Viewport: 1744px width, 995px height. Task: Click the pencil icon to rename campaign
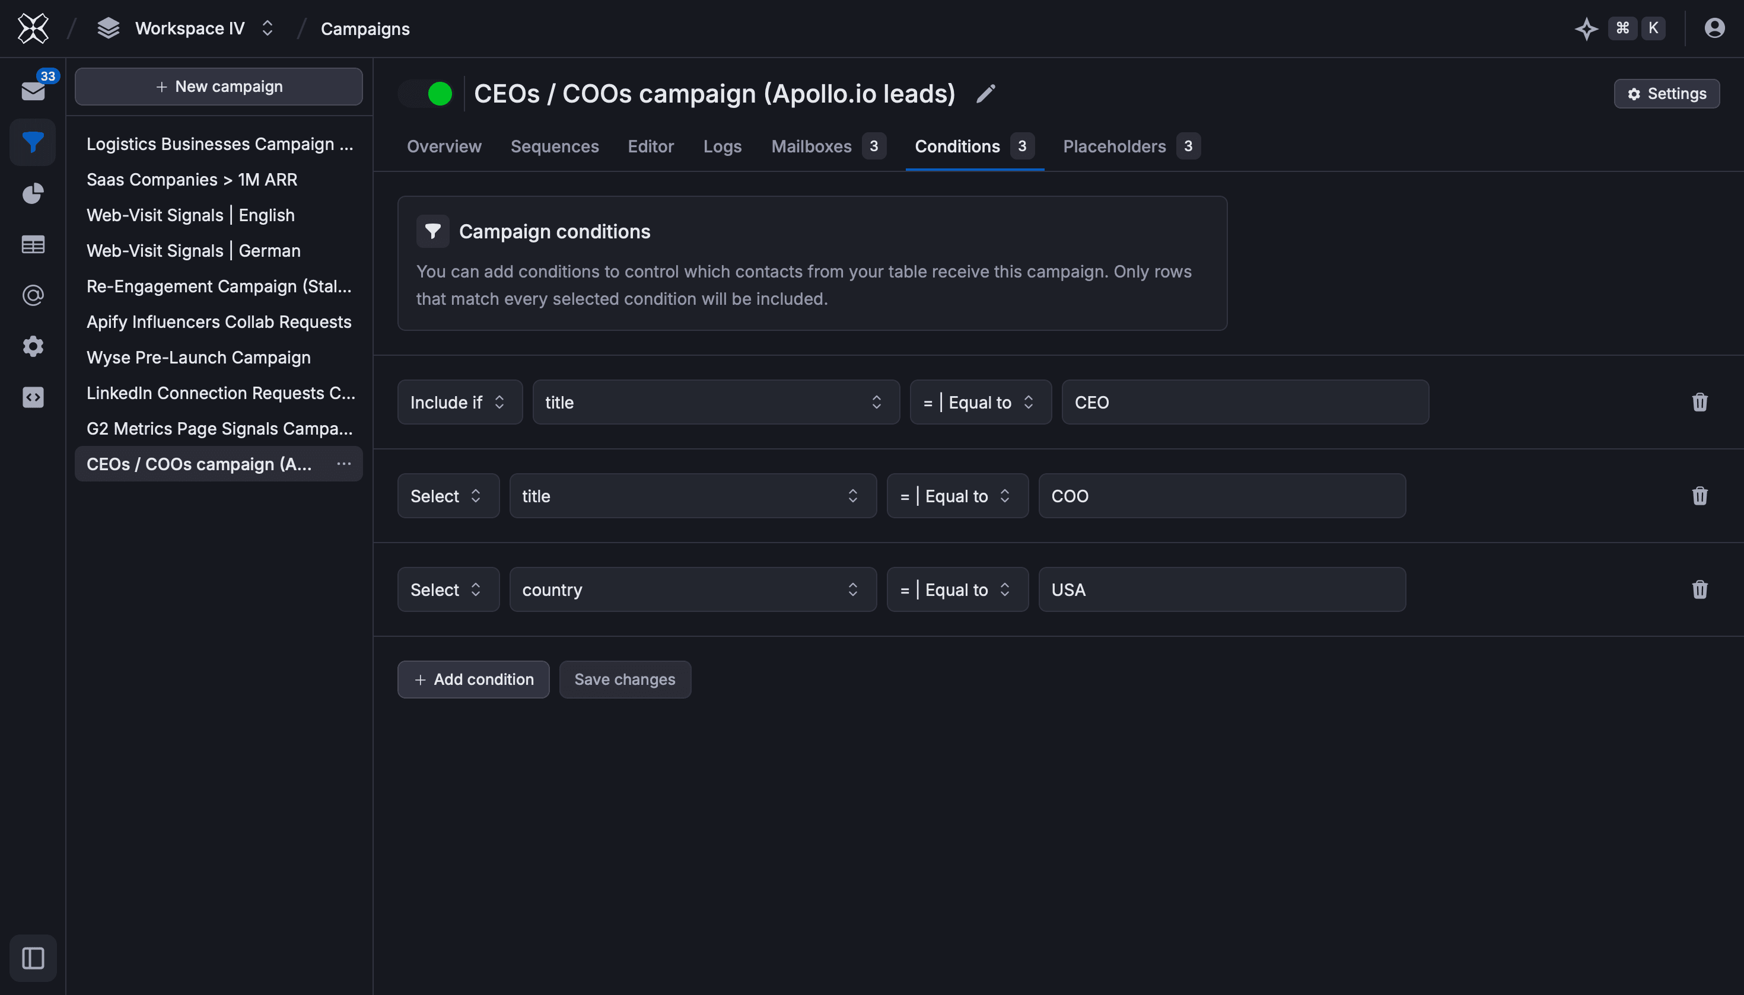click(x=985, y=94)
